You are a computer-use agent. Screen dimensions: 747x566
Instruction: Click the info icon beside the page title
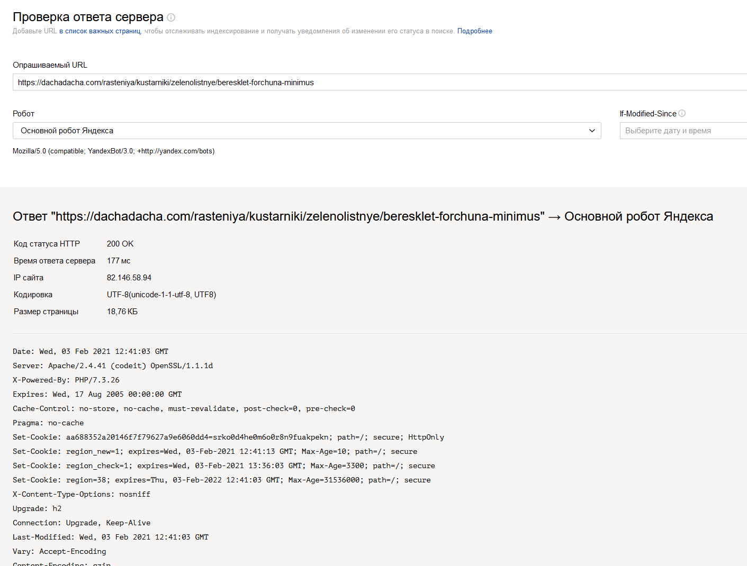pos(171,17)
